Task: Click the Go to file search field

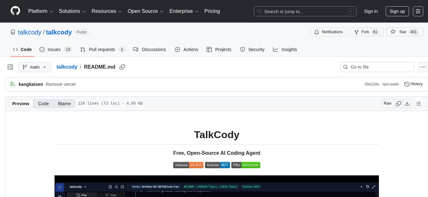Action: 377,67
